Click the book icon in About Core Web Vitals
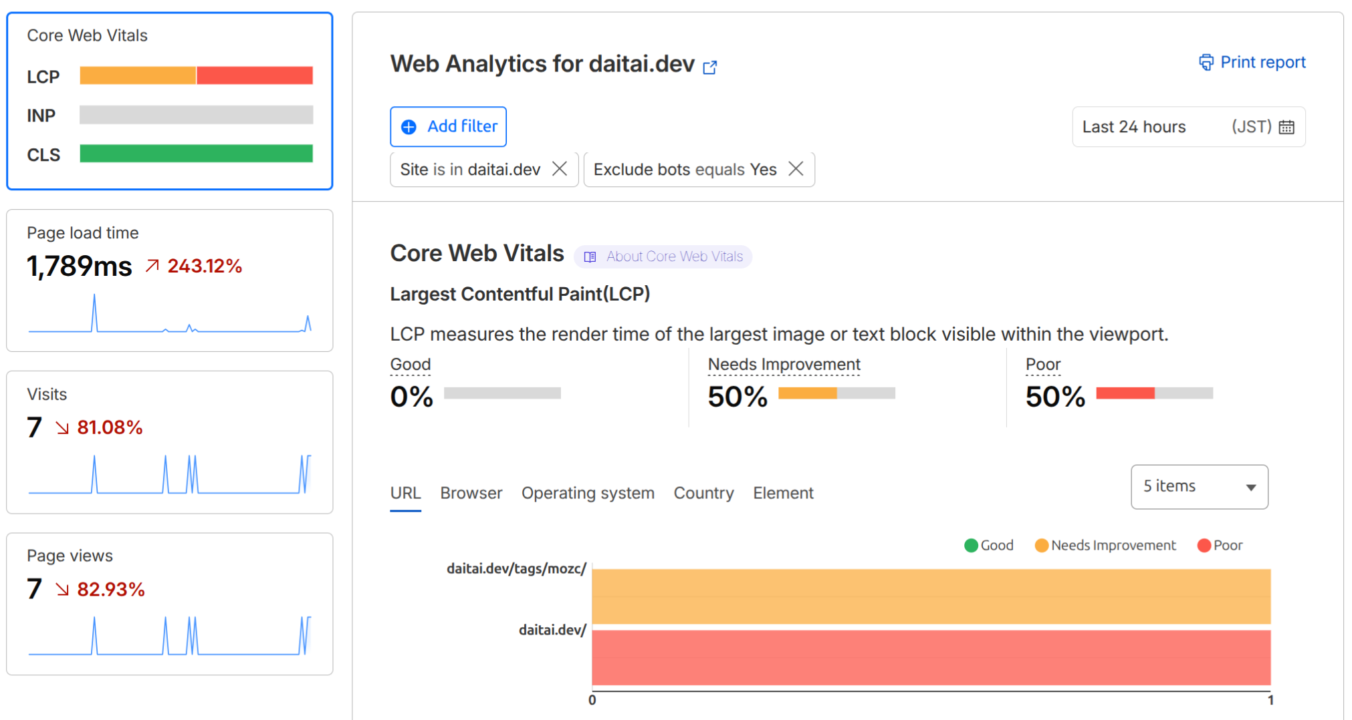The width and height of the screenshot is (1352, 720). (589, 256)
